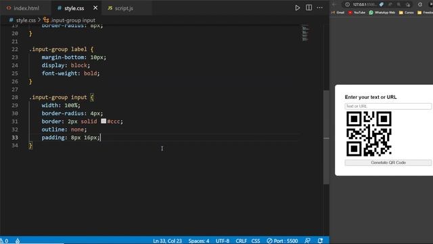
Task: Open the Gmail bookmark
Action: click(338, 12)
